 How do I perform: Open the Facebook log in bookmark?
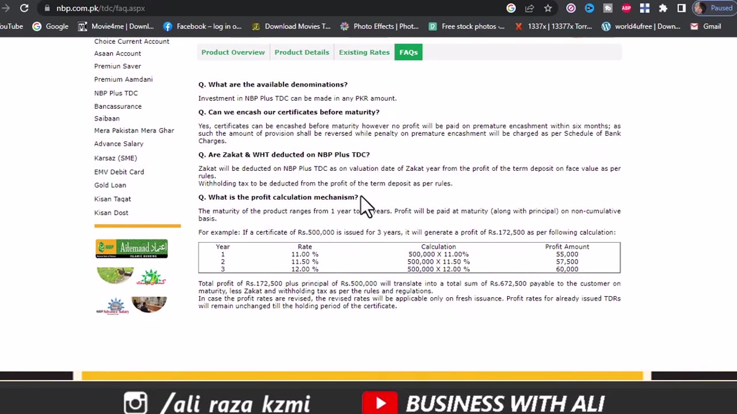pyautogui.click(x=202, y=26)
